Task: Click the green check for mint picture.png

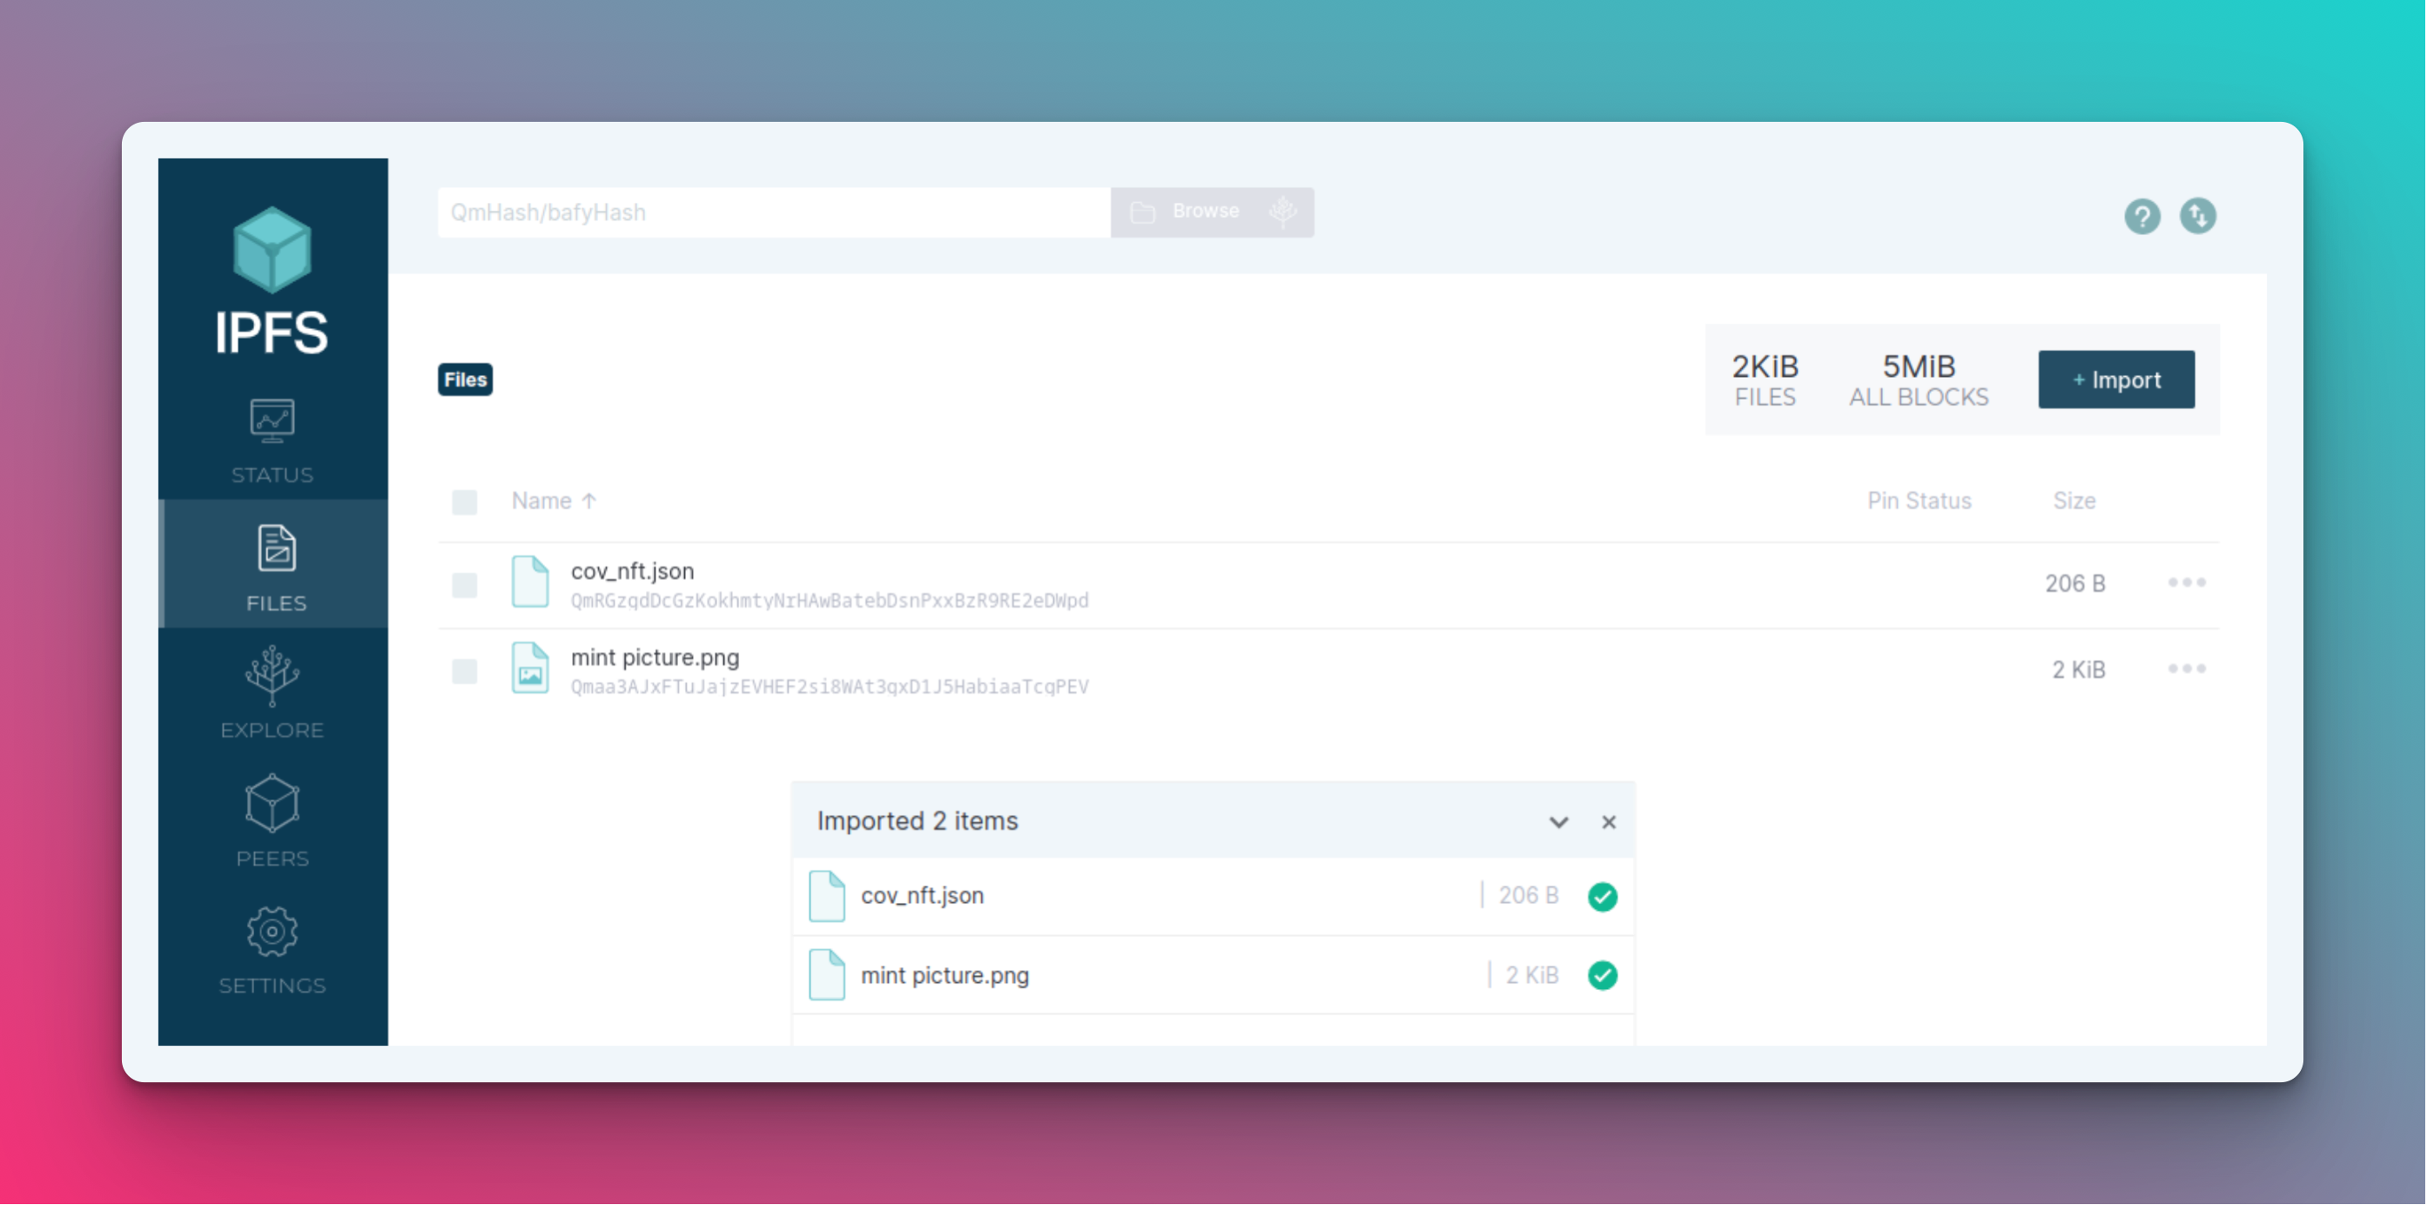Action: [1602, 974]
